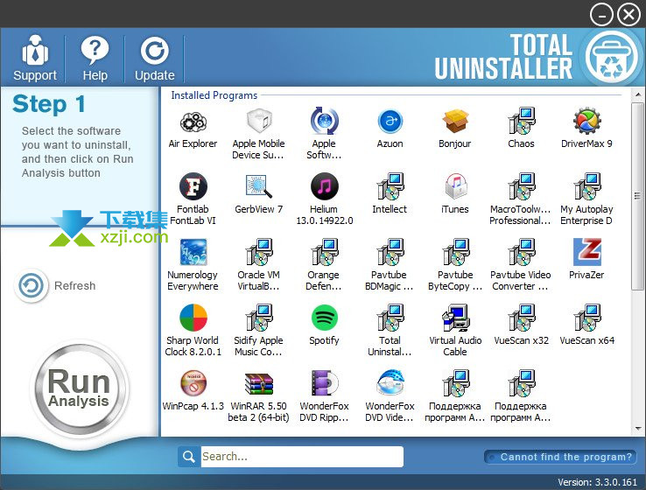Select Pavtube BDMagic icon
Image resolution: width=646 pixels, height=490 pixels.
coord(390,252)
